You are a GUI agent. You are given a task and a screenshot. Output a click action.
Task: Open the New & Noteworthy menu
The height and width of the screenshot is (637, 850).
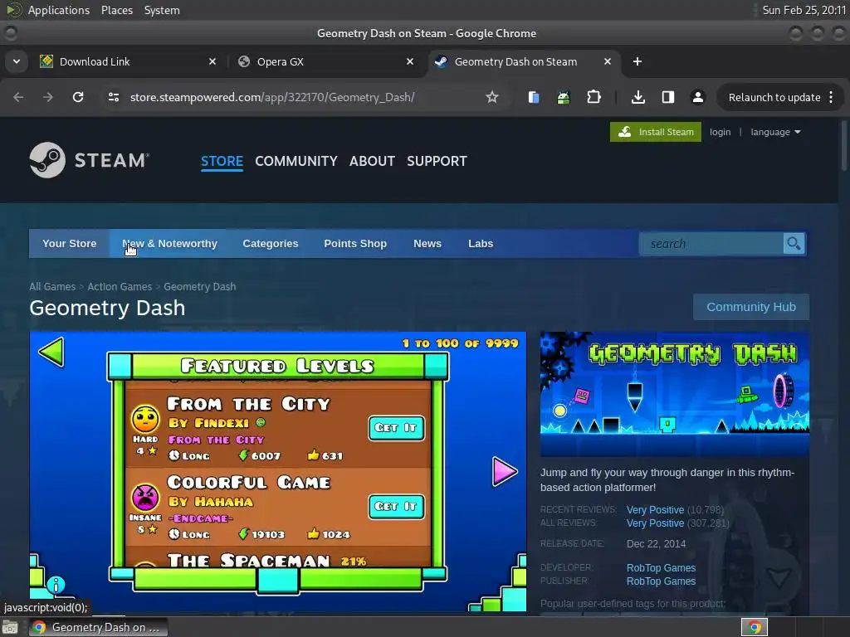(x=169, y=244)
